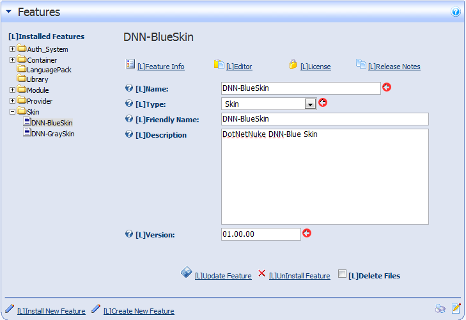The height and width of the screenshot is (320, 466).
Task: Select LanguagePack in the tree
Action: pyautogui.click(x=49, y=70)
